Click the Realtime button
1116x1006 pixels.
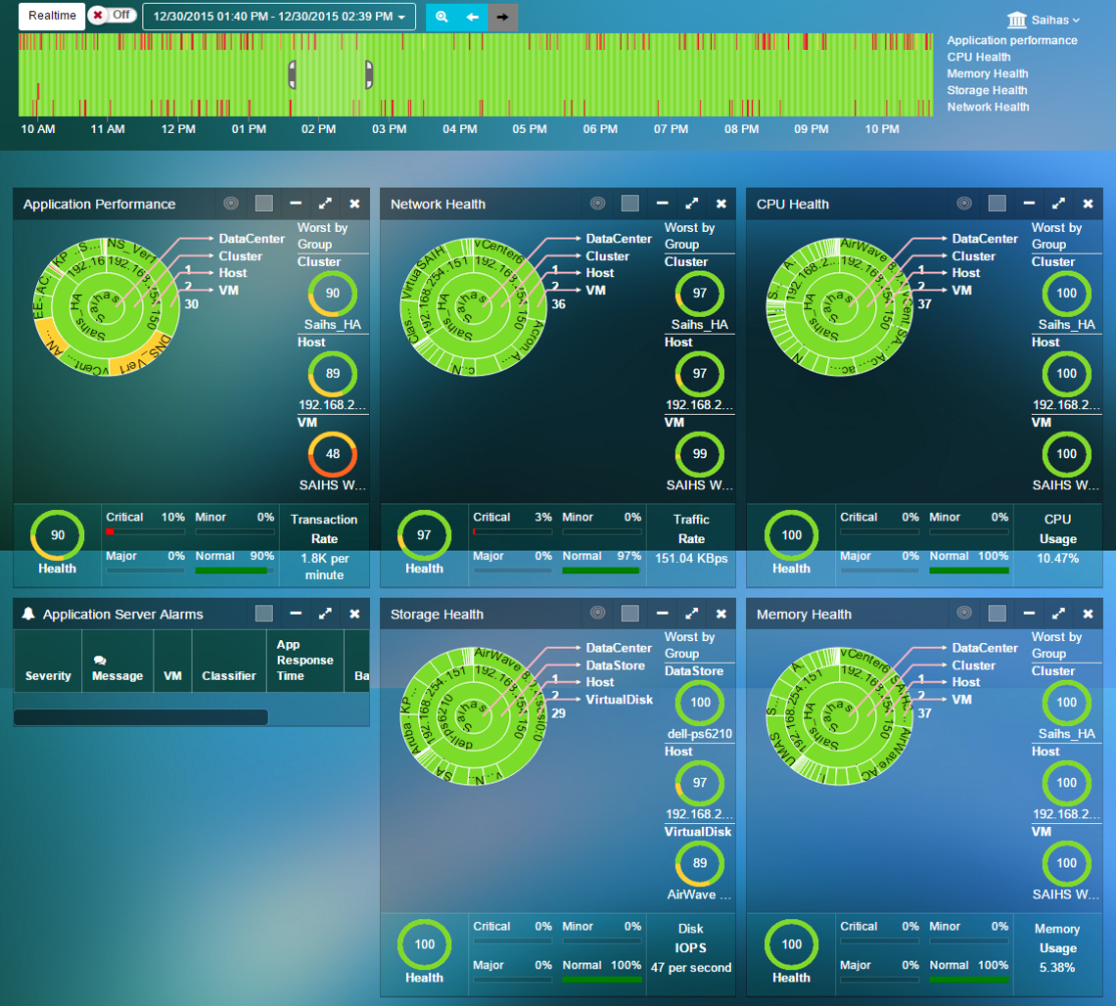[52, 16]
